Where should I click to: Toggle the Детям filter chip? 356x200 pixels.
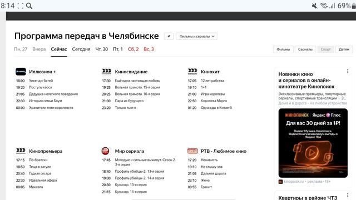[x=344, y=49]
